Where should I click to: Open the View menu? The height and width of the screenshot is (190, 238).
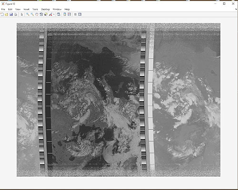[18, 9]
